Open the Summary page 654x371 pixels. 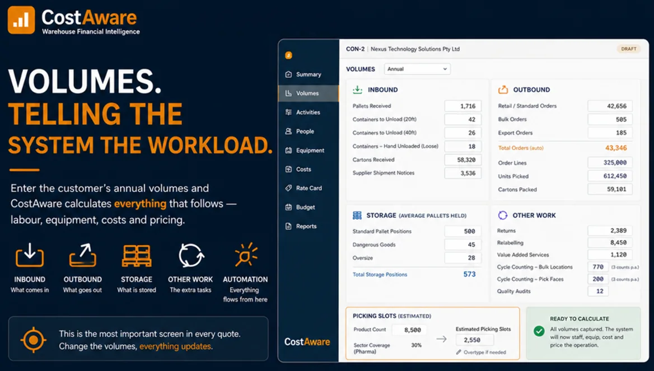click(x=308, y=74)
